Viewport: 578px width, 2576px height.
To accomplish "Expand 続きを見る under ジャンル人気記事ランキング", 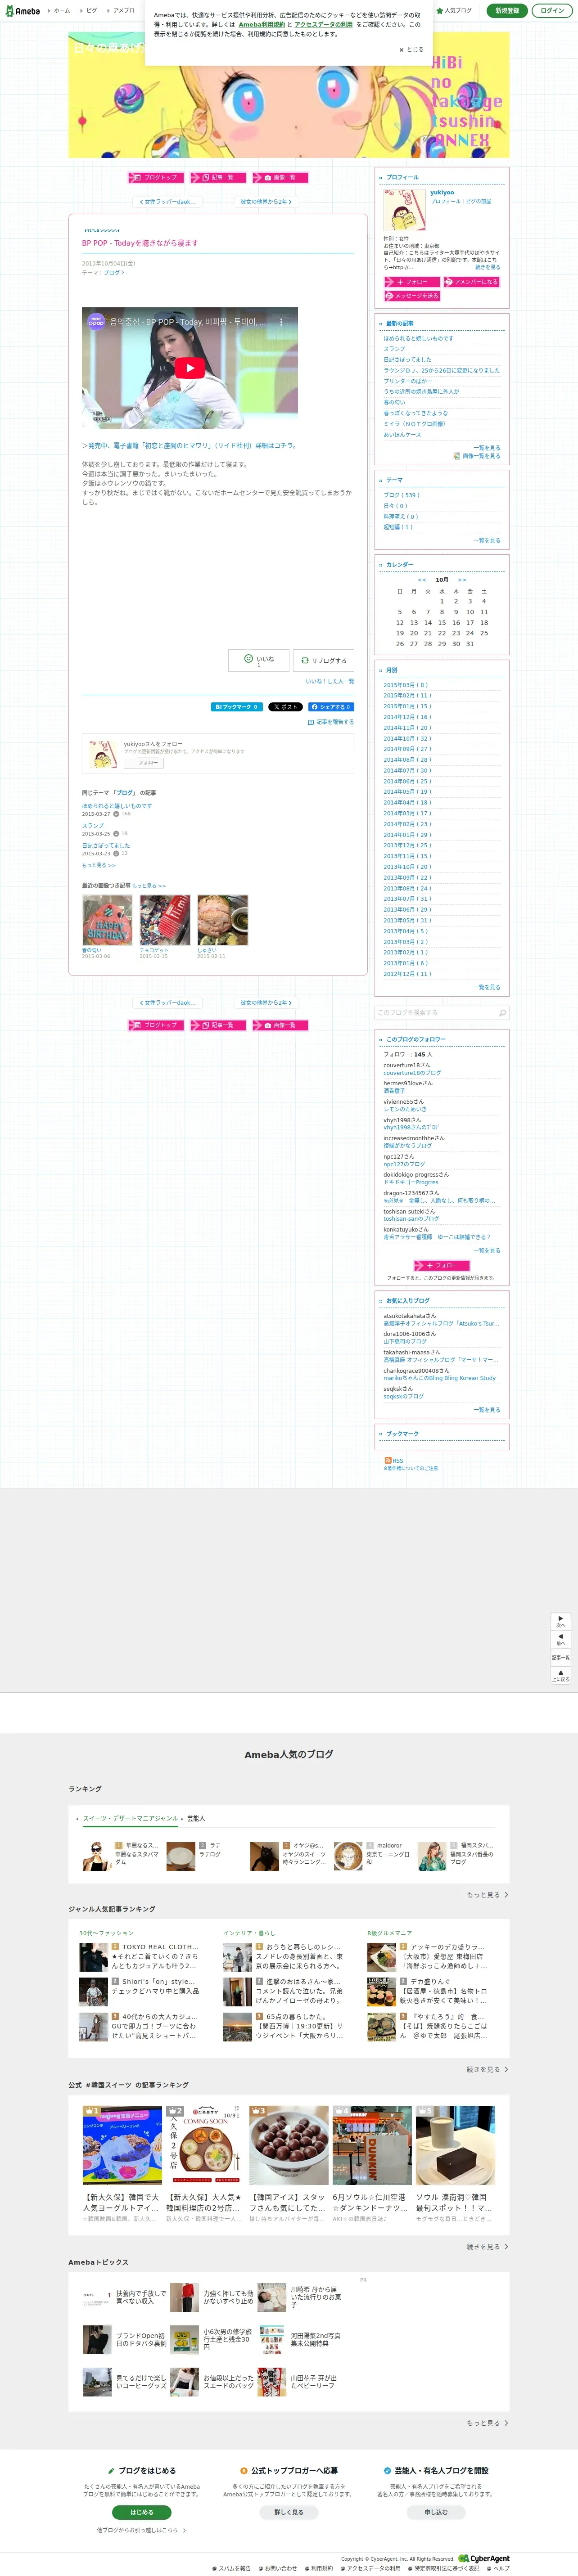I will coord(487,2070).
